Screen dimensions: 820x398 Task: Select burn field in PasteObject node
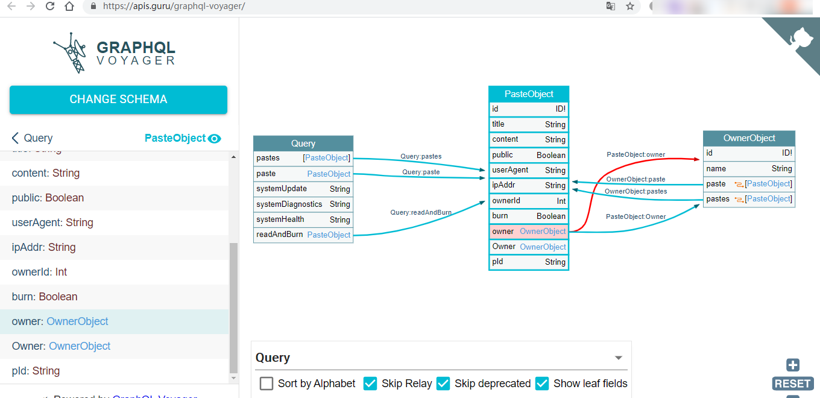pyautogui.click(x=529, y=216)
